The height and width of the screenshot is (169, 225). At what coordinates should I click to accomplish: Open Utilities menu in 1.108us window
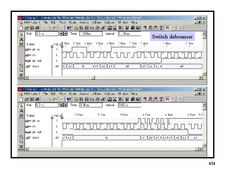[97, 23]
